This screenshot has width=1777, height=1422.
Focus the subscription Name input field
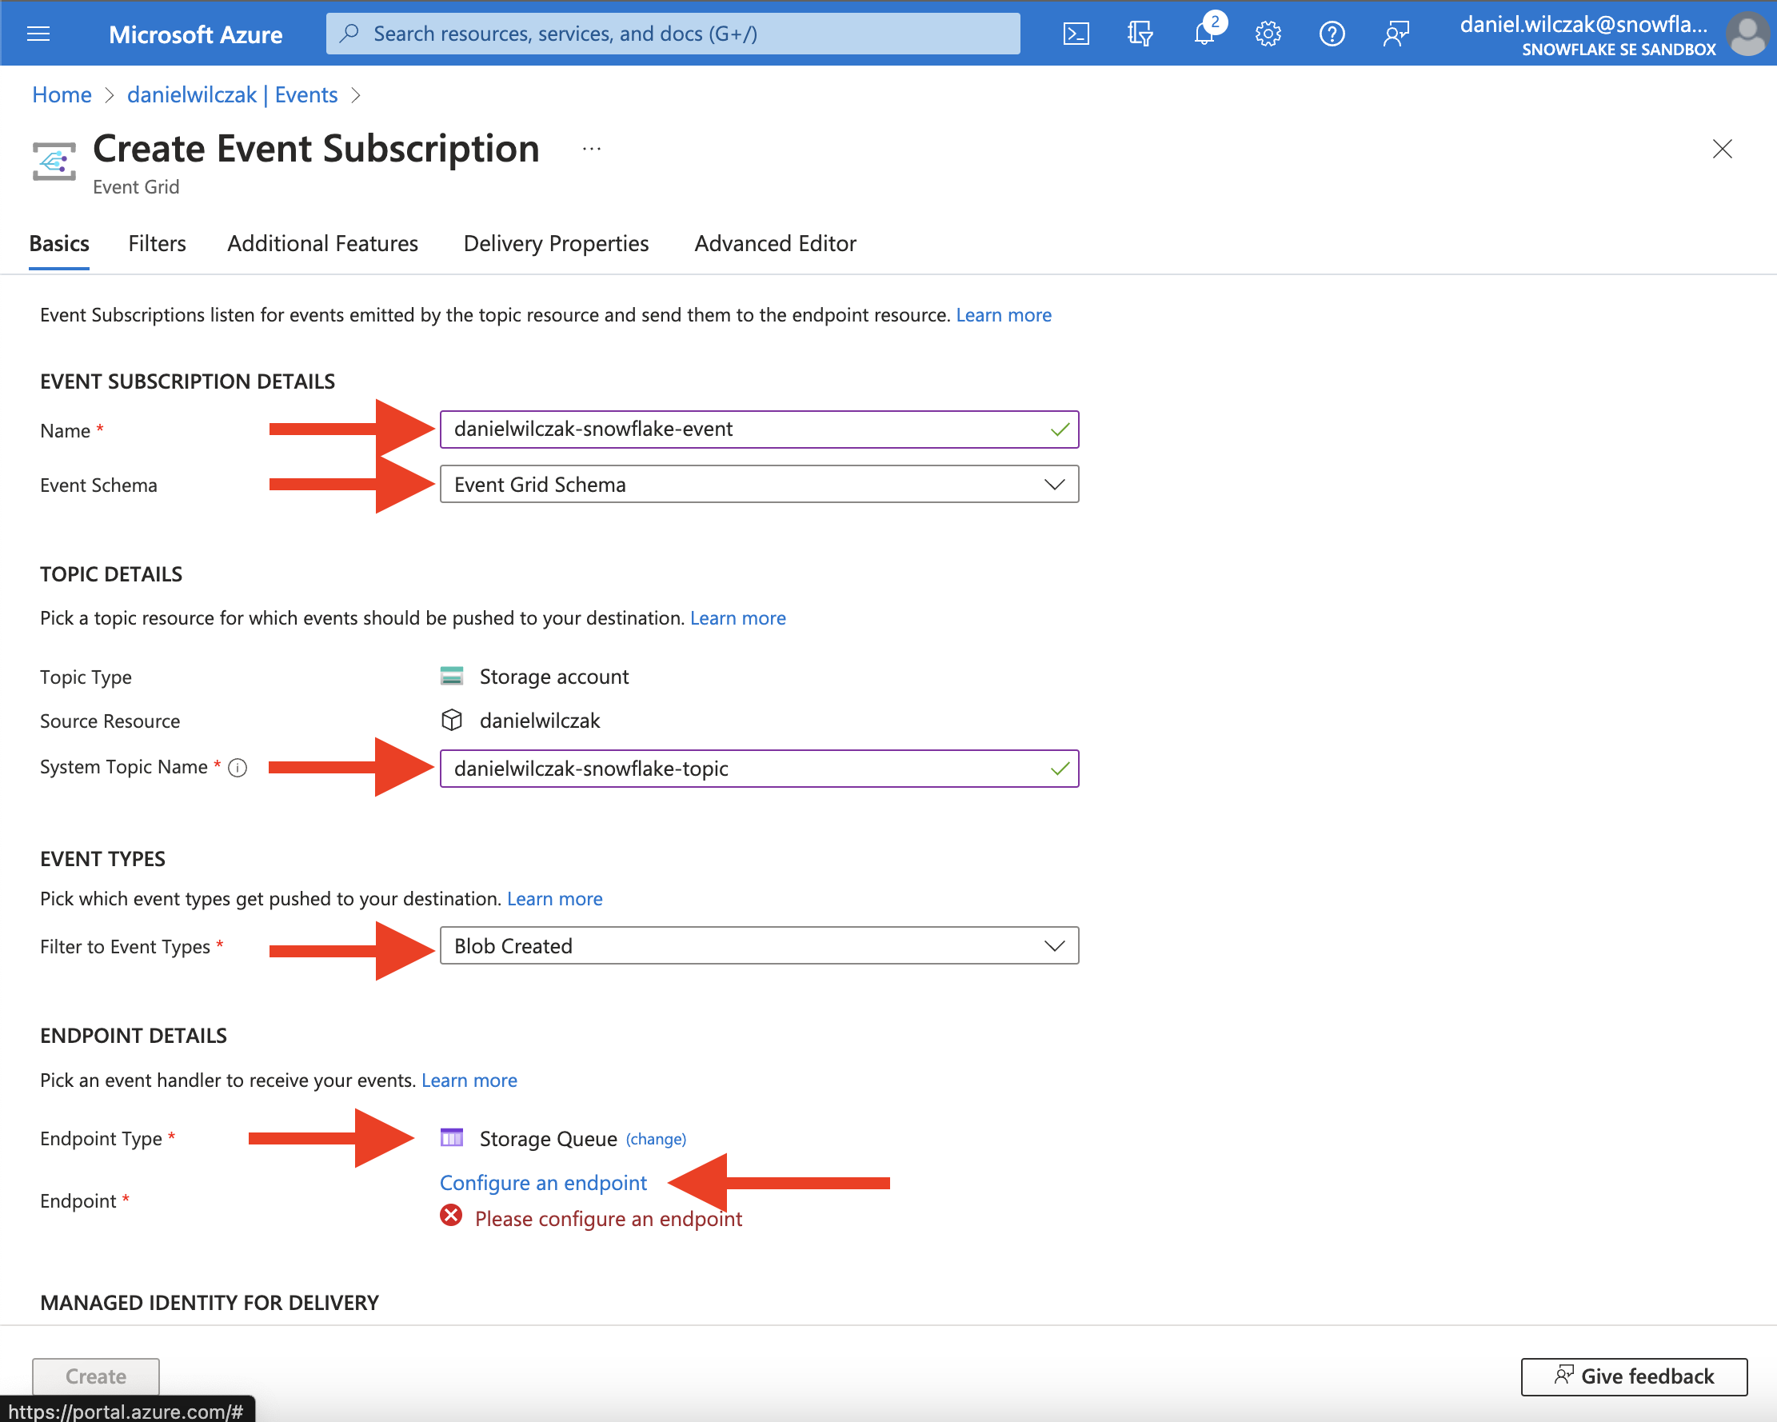759,429
